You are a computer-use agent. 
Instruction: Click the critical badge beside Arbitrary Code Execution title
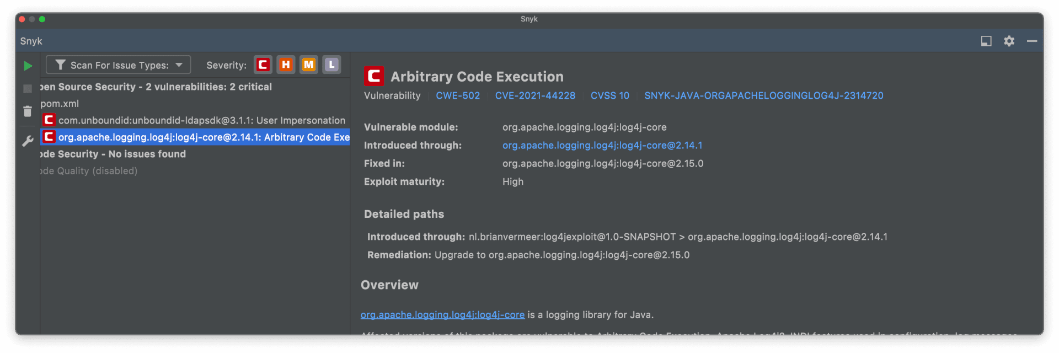pos(373,76)
